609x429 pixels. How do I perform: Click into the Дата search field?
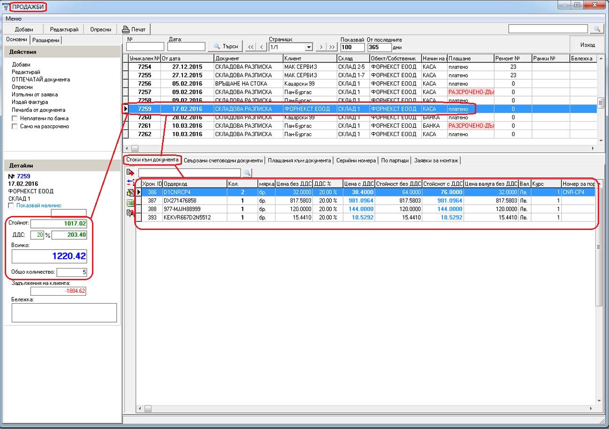point(186,47)
